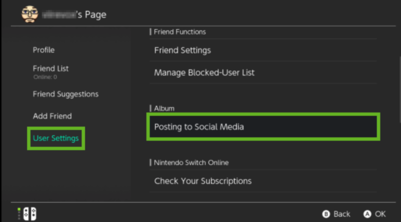
Task: Select User Settings in the sidebar
Action: coord(56,138)
